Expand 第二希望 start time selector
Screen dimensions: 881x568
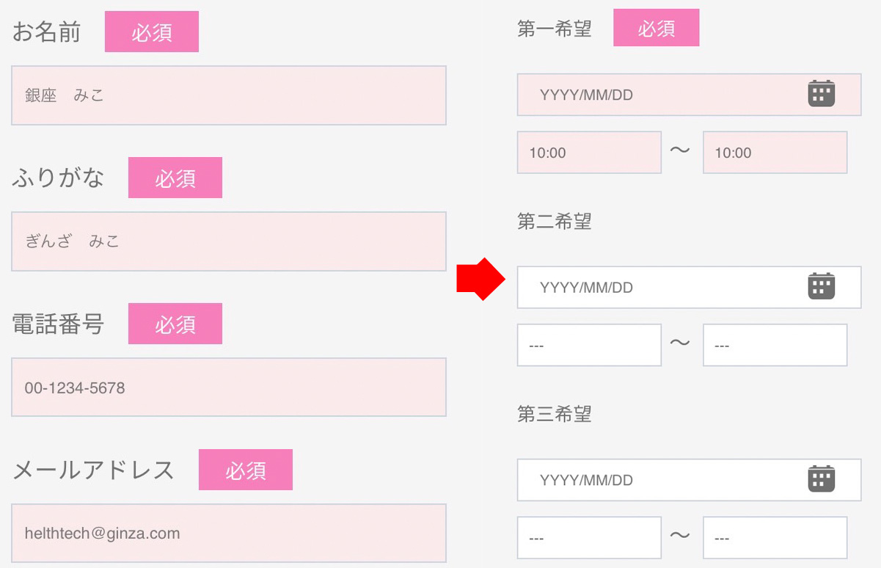pyautogui.click(x=589, y=345)
